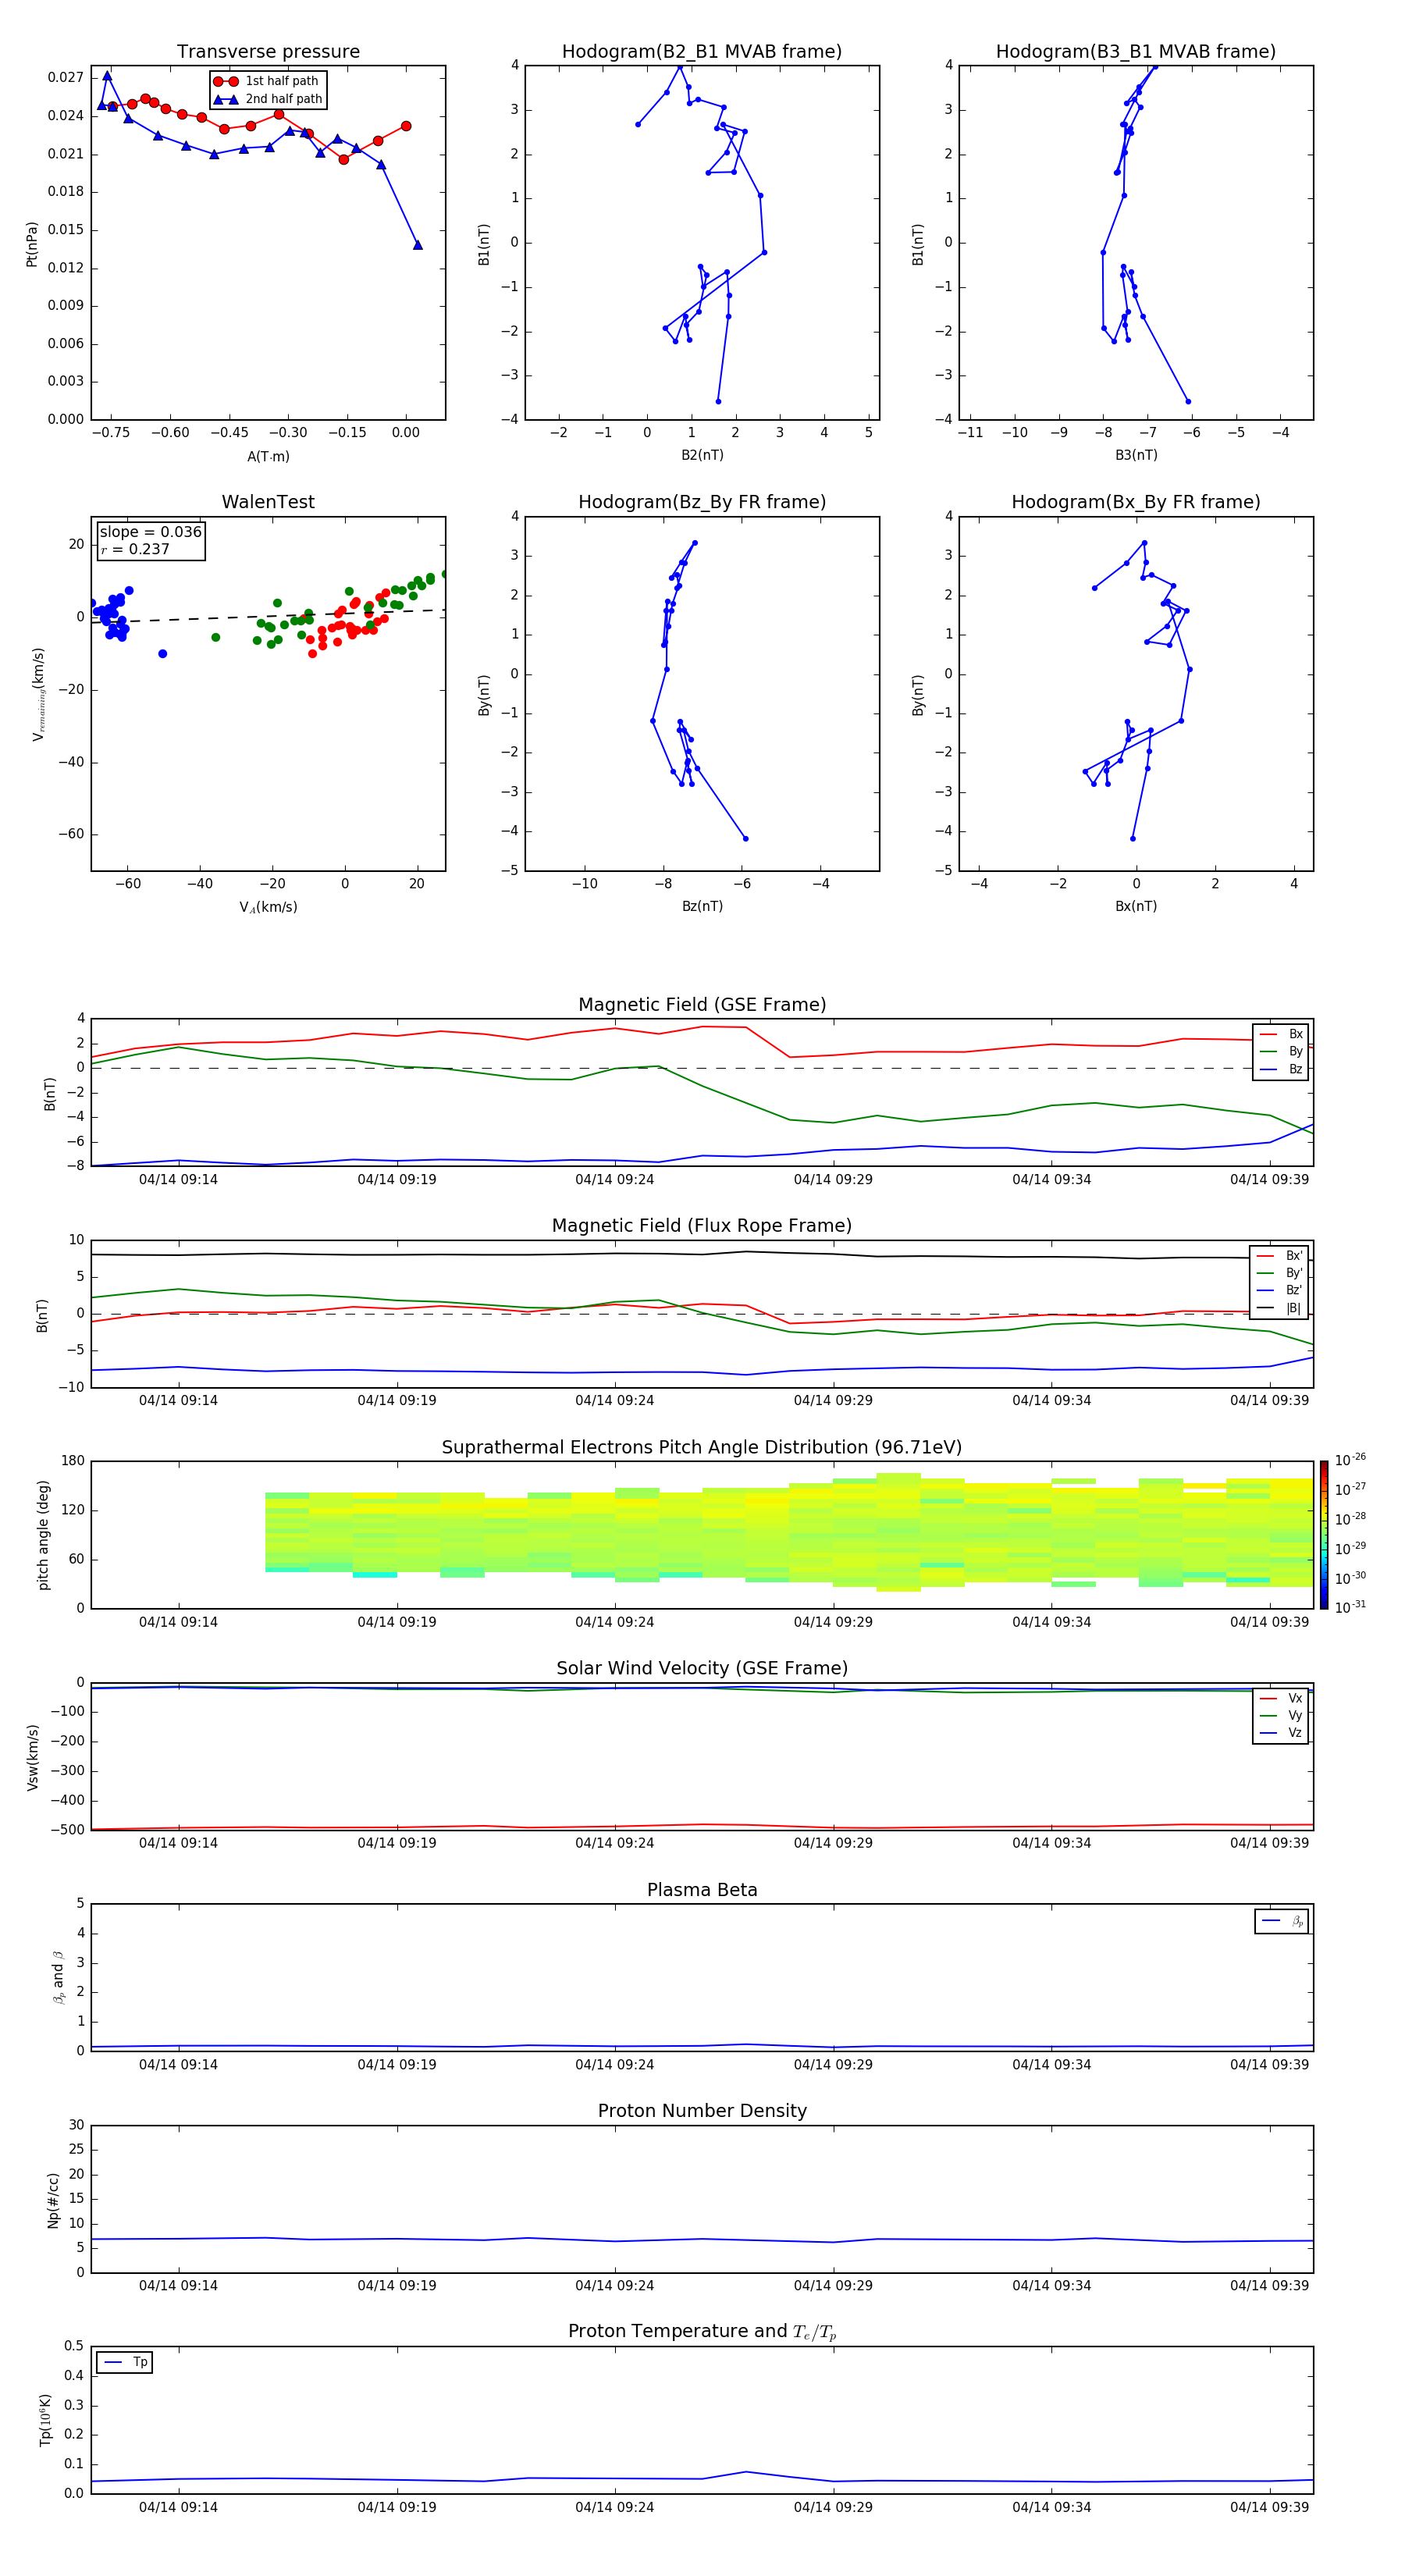Click the outlying blue dot near -50 in WalenTest
1405x2576 pixels.
[162, 654]
